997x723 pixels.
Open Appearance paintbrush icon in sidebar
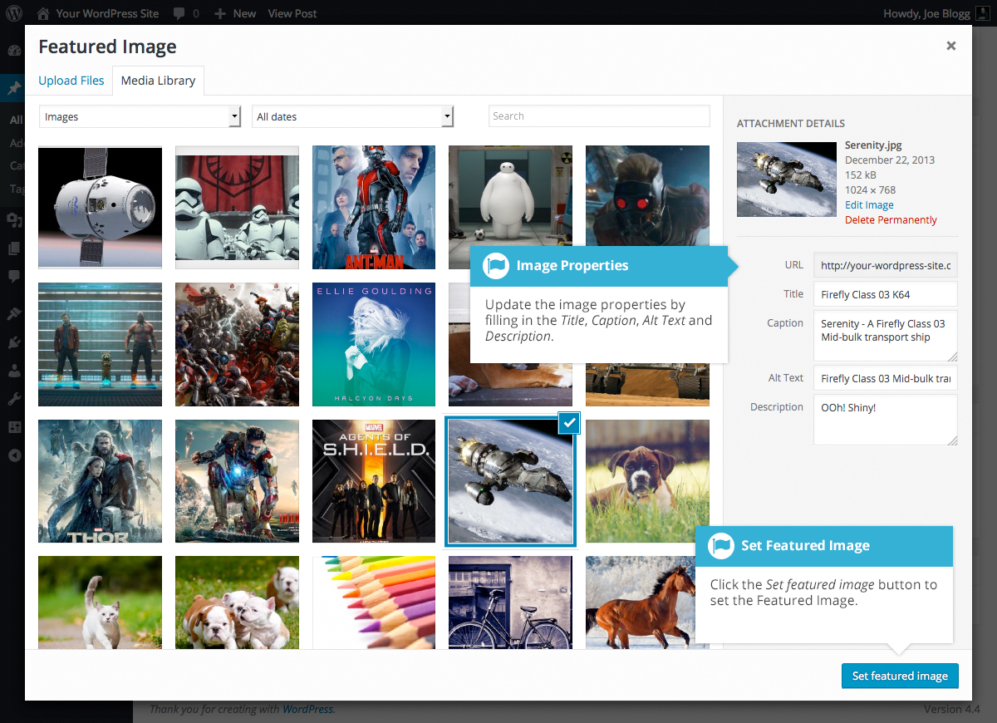click(x=14, y=313)
